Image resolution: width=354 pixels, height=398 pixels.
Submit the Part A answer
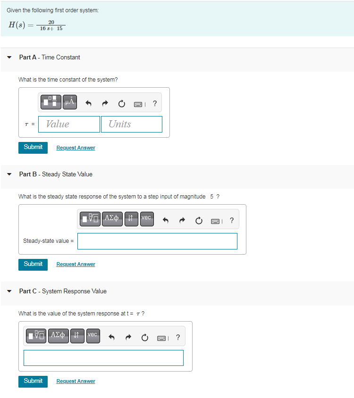pos(33,148)
